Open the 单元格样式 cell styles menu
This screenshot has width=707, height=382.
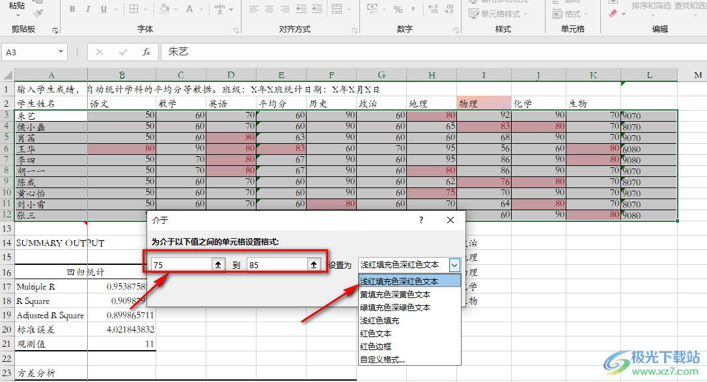click(498, 14)
